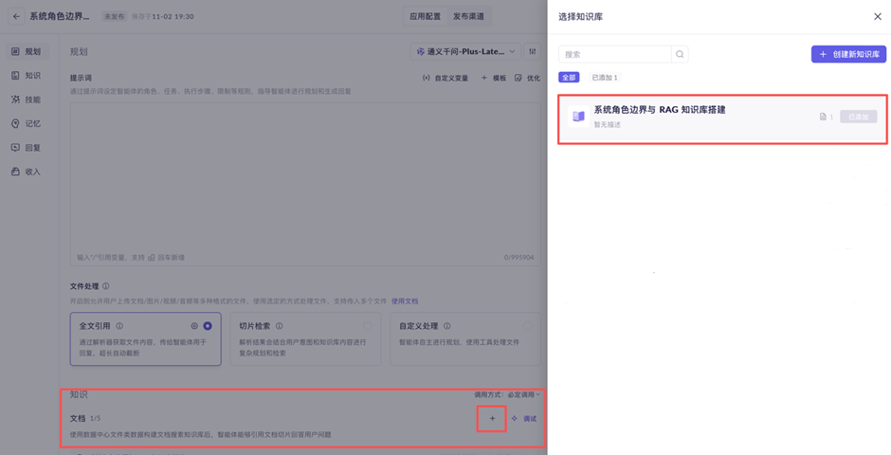The width and height of the screenshot is (891, 455).
Task: Click the knowledge base book icon
Action: click(x=578, y=117)
